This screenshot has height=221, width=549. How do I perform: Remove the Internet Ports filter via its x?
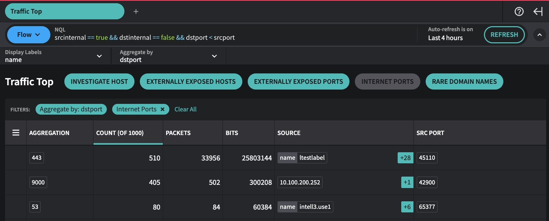[x=163, y=109]
